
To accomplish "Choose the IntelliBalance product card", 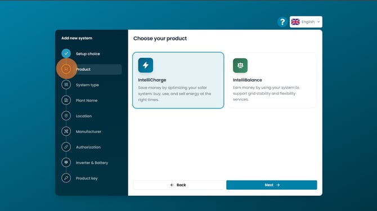I will point(272,80).
